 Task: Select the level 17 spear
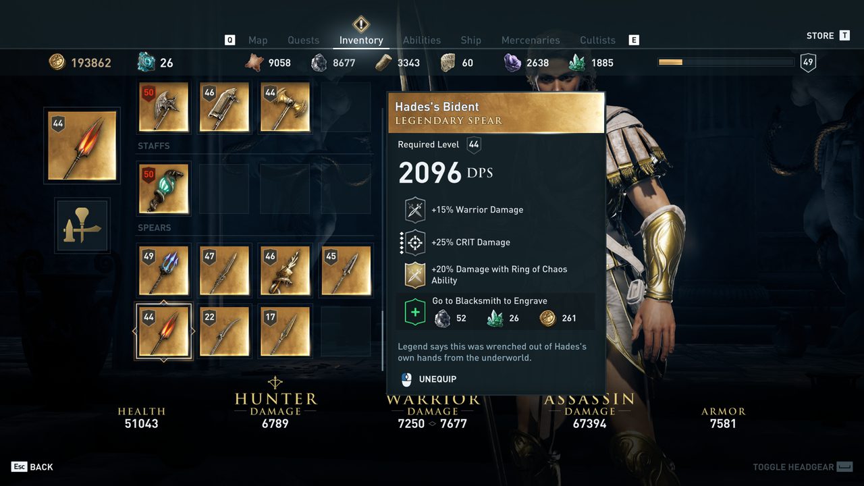[285, 331]
